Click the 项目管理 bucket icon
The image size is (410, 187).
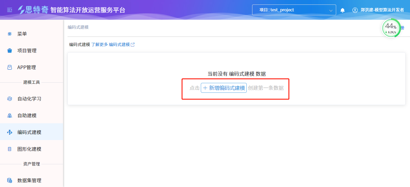pos(10,51)
